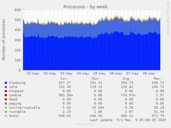
Task: Click zombie current value 965.56m
Action: point(66,95)
